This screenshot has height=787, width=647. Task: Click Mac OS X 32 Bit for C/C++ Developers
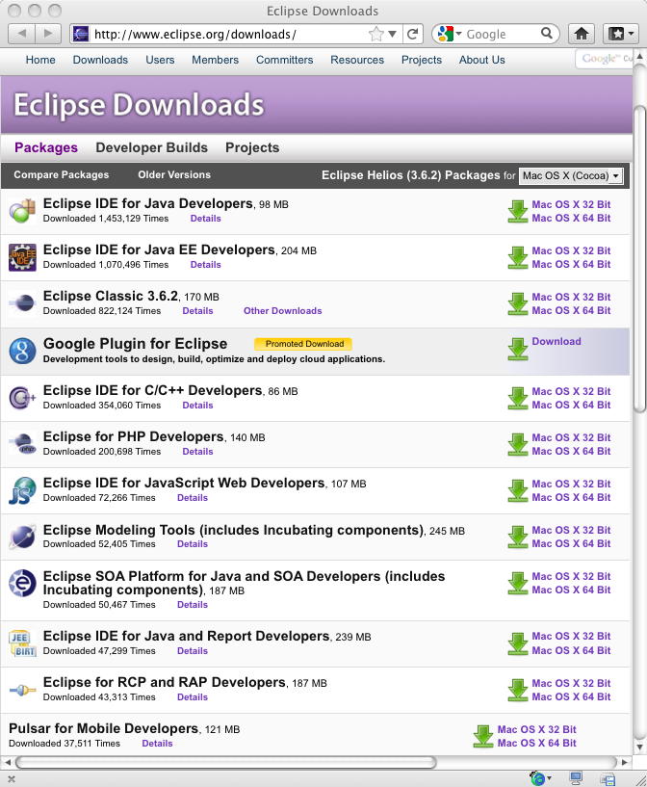[571, 391]
